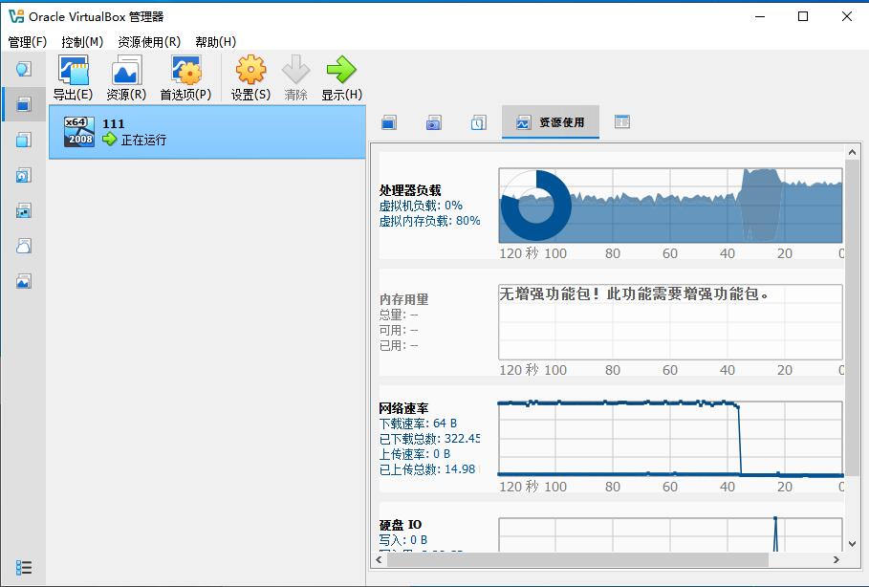Click the 资源(R) toolbar button
The width and height of the screenshot is (869, 587).
click(x=126, y=78)
